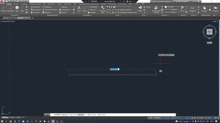
Task: Expand the Аннотации panel dropdown
Action: [x=87, y=15]
